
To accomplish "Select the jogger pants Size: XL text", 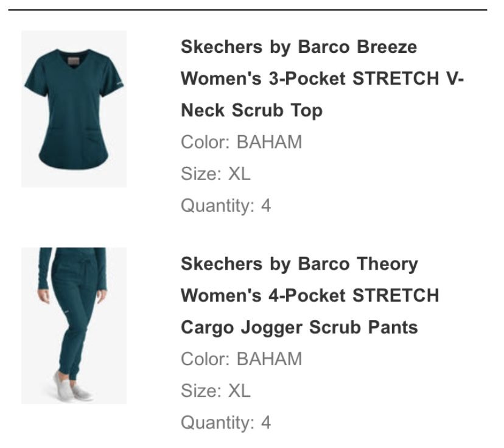I will click(x=215, y=391).
